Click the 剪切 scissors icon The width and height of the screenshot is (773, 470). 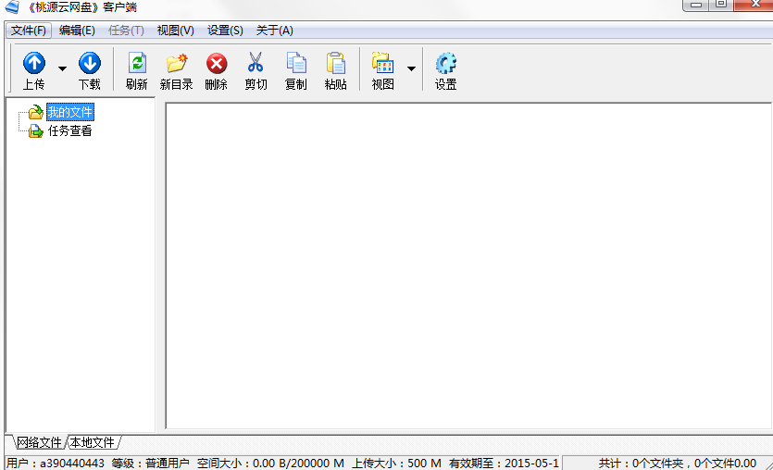coord(256,63)
